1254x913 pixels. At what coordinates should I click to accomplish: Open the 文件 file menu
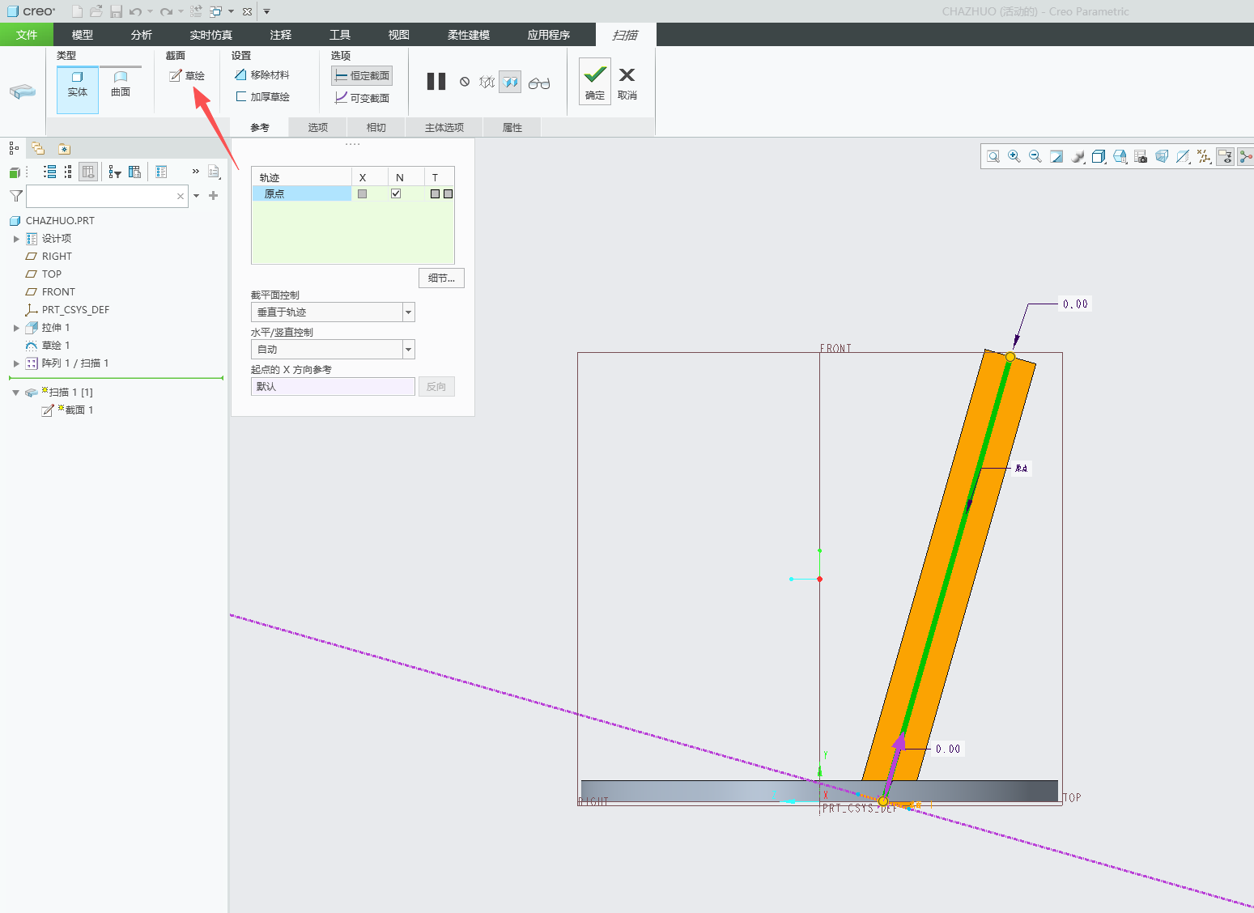[x=27, y=35]
